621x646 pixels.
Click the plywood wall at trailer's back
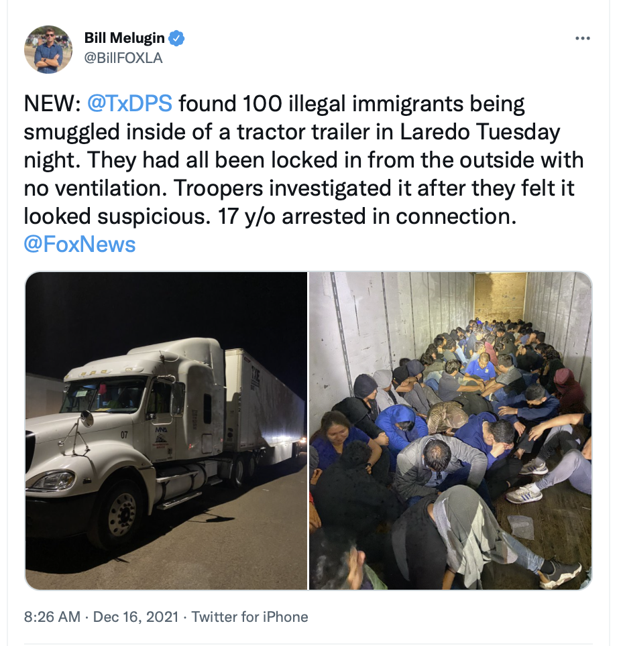tap(500, 297)
